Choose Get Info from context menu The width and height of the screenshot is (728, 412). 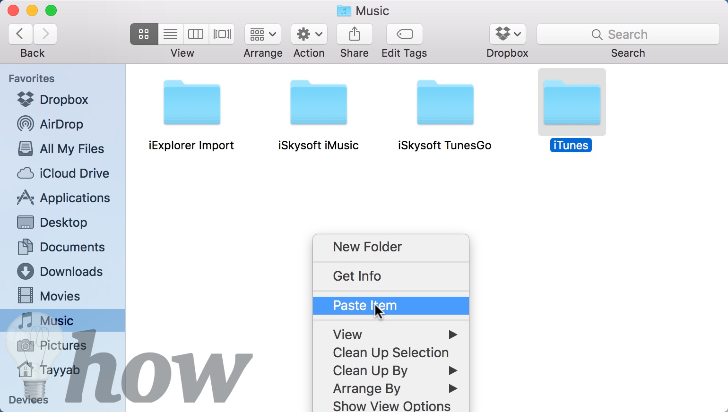(x=391, y=276)
